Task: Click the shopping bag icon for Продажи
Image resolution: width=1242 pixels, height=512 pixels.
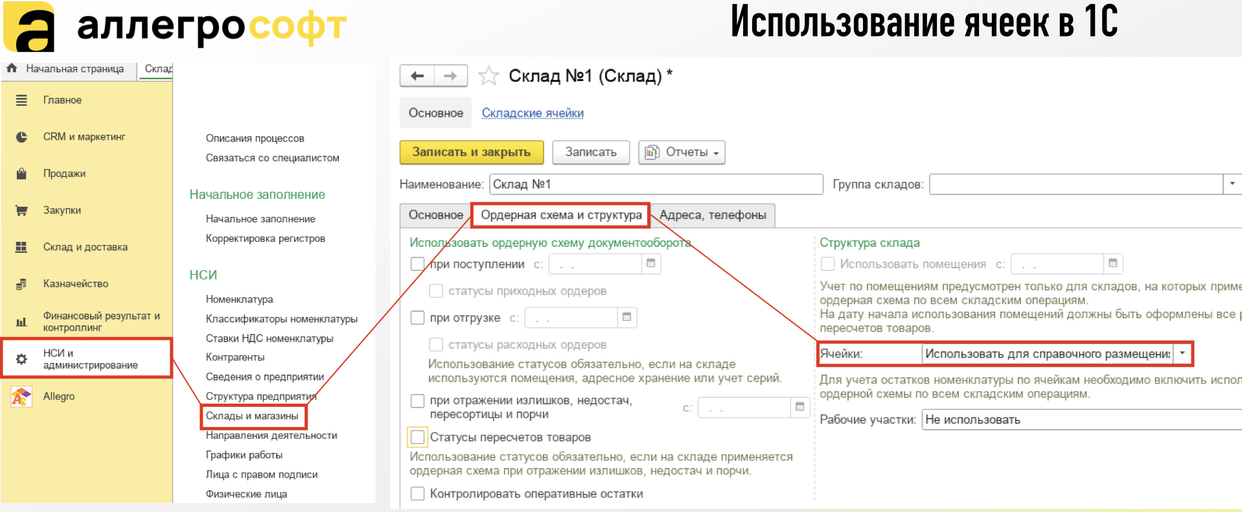Action: [21, 174]
